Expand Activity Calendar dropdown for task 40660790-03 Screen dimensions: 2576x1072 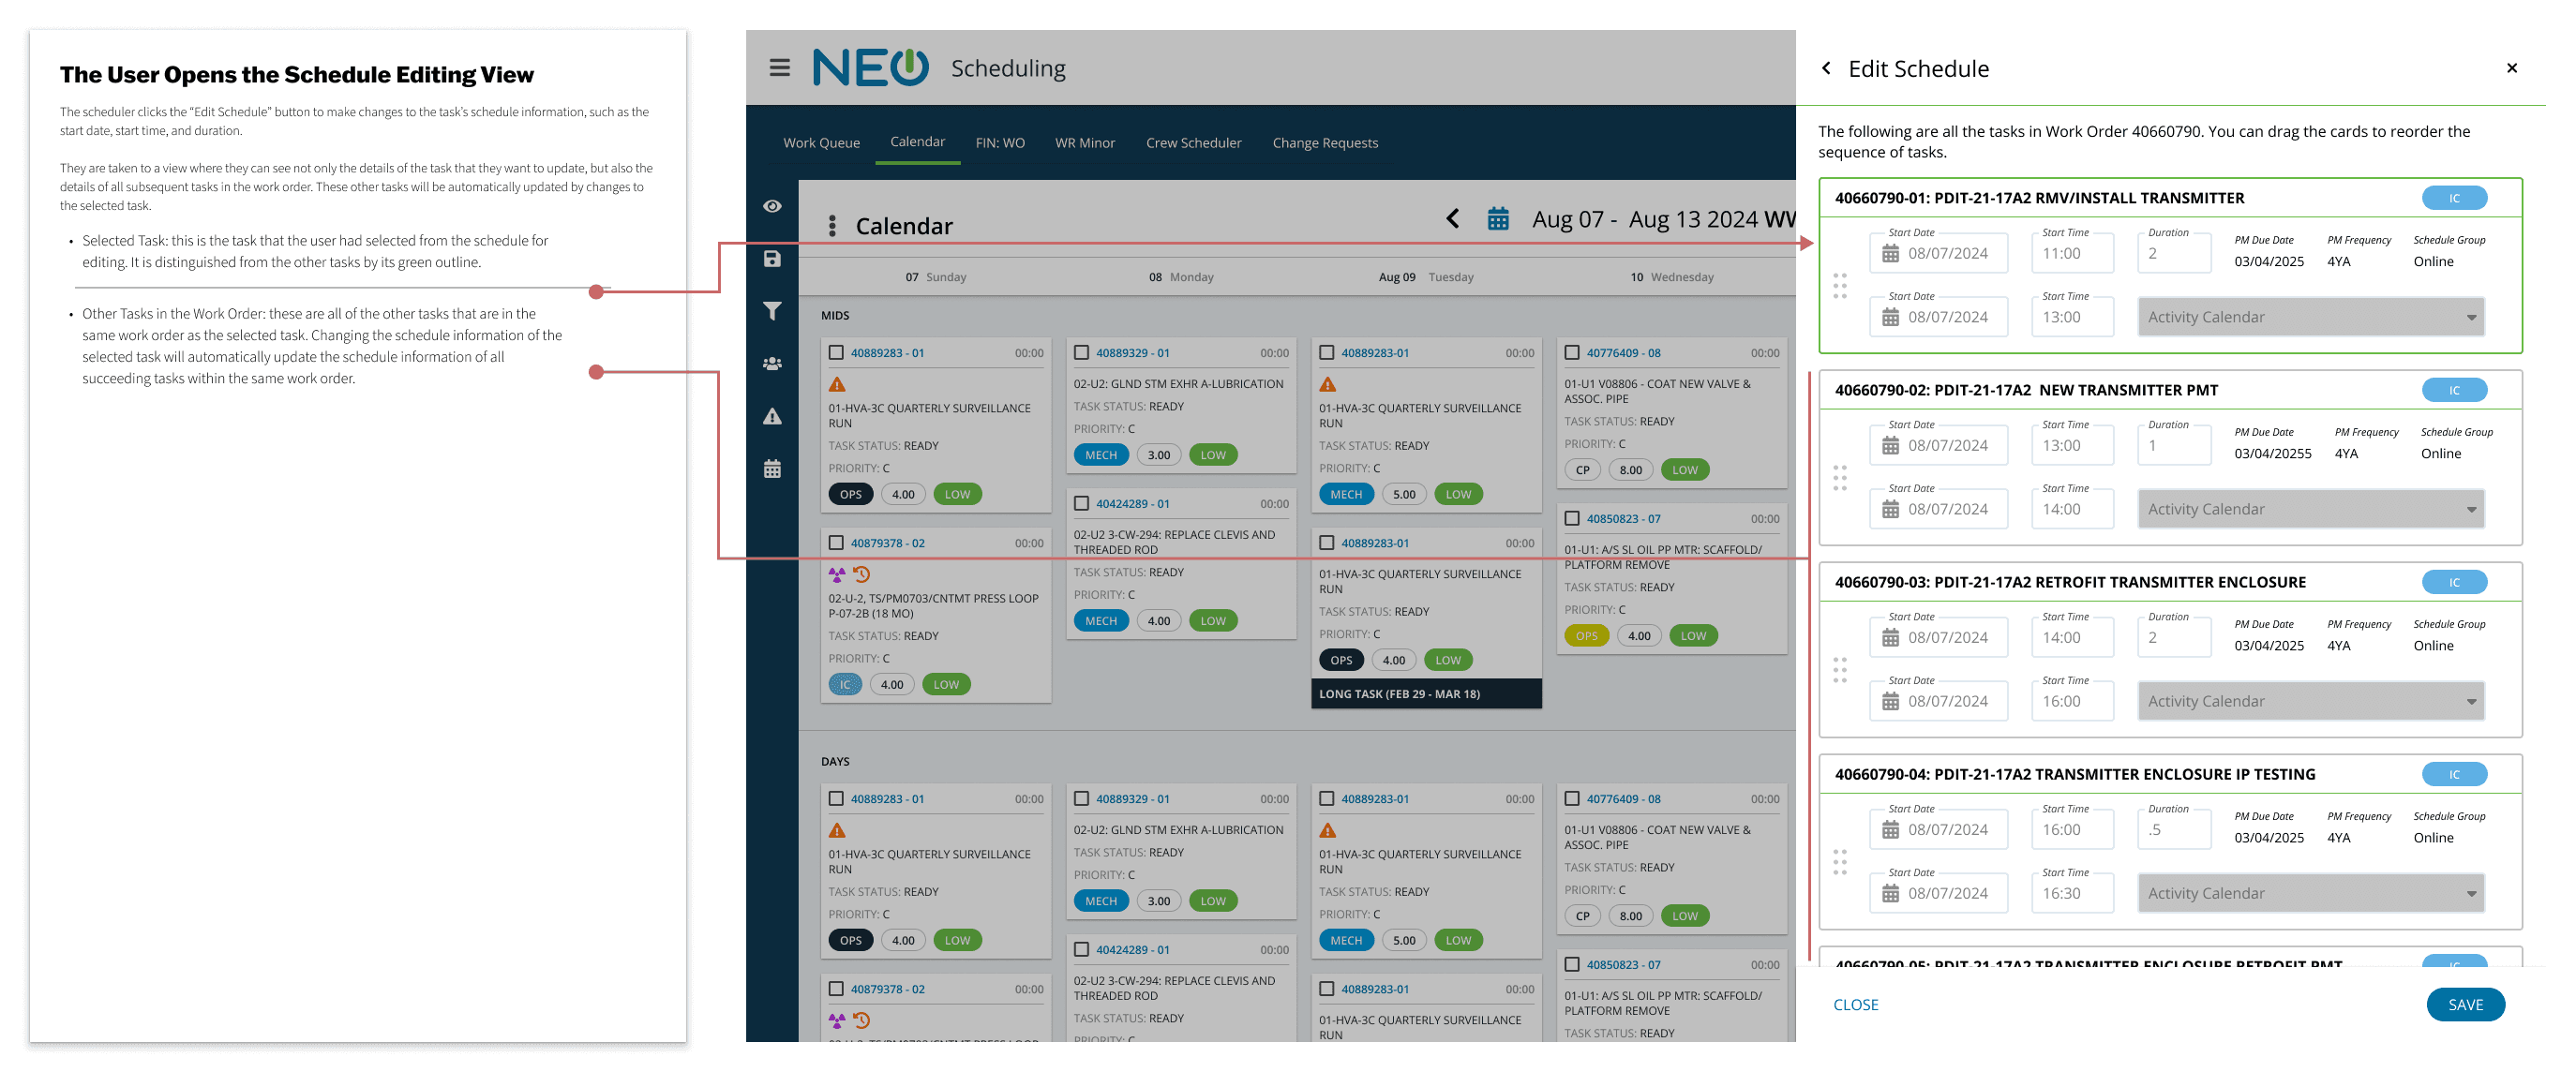click(2310, 701)
